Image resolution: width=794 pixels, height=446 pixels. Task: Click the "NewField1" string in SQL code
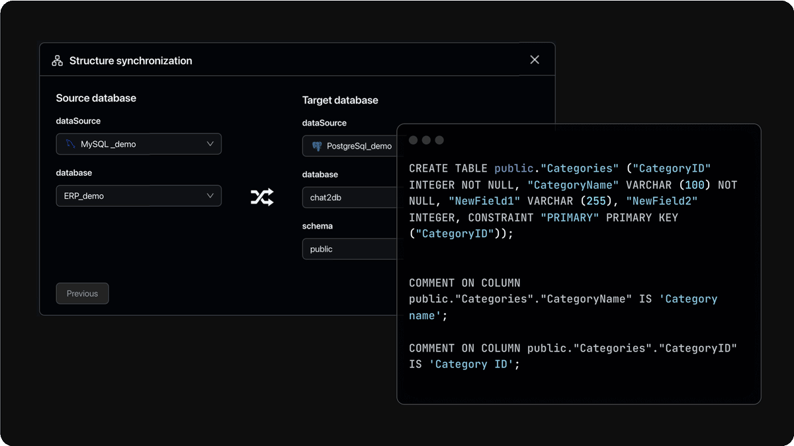point(485,201)
